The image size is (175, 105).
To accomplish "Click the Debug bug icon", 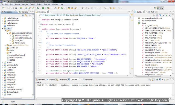I will pyautogui.click(x=38, y=8).
